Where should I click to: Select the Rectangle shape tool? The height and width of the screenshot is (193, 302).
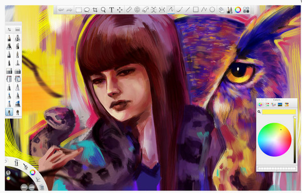pos(196,9)
